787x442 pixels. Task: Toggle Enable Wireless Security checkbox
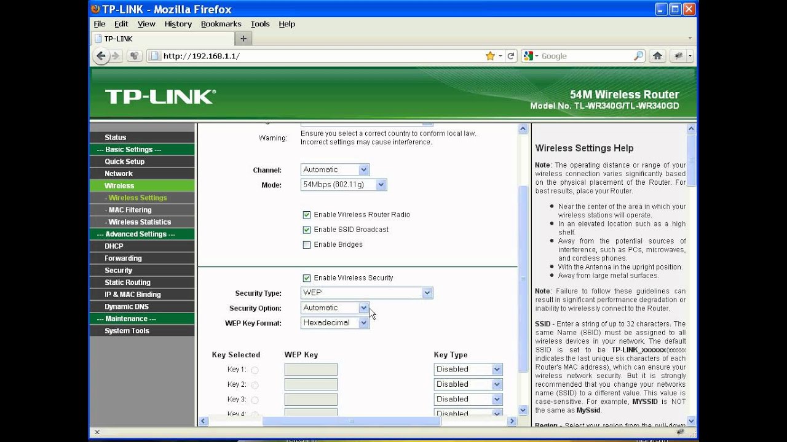(x=307, y=278)
